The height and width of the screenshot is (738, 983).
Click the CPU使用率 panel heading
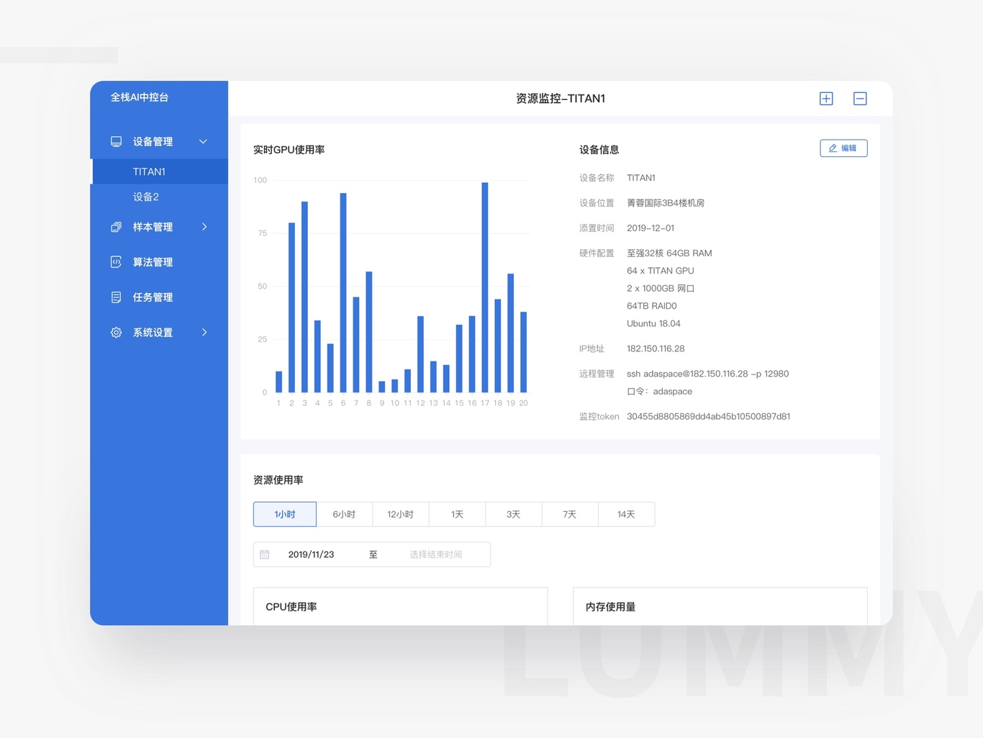(291, 607)
